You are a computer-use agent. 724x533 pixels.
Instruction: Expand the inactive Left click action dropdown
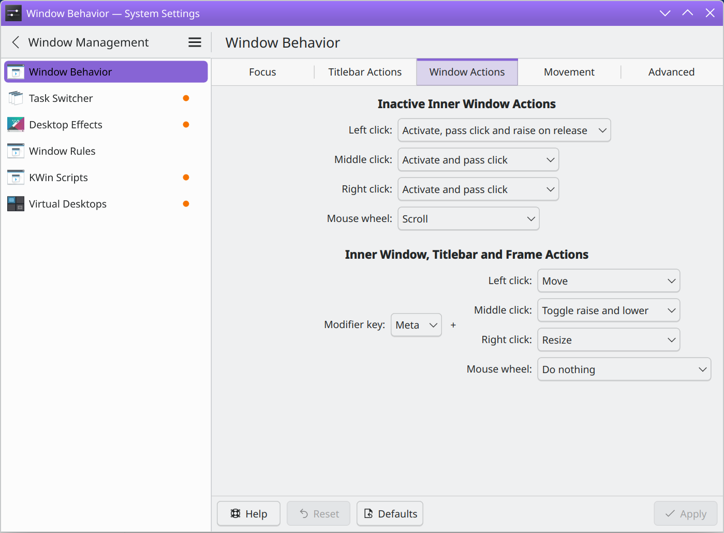point(504,130)
